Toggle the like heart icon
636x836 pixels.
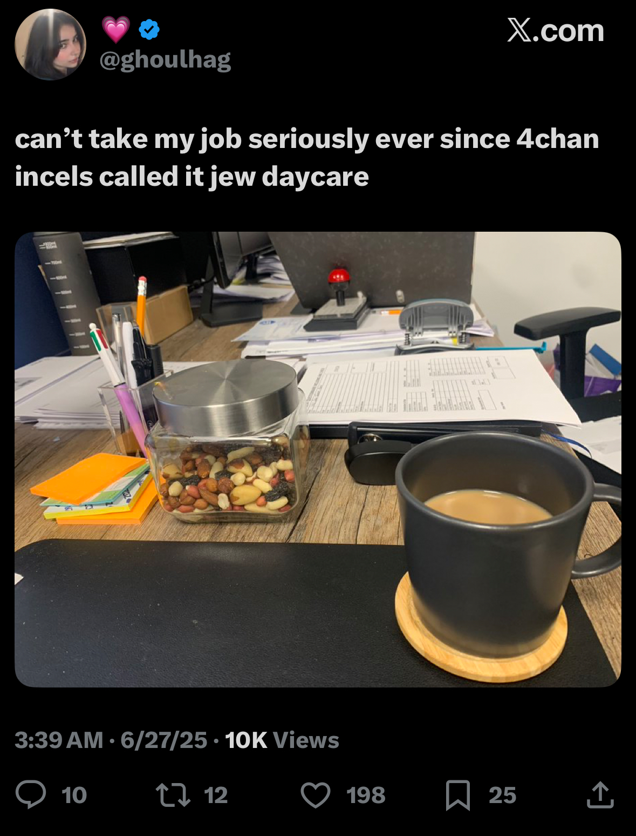(x=316, y=795)
